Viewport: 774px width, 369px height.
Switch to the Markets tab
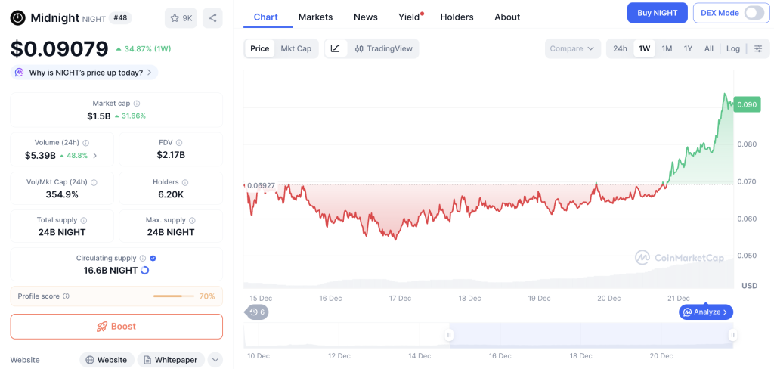[x=315, y=17]
